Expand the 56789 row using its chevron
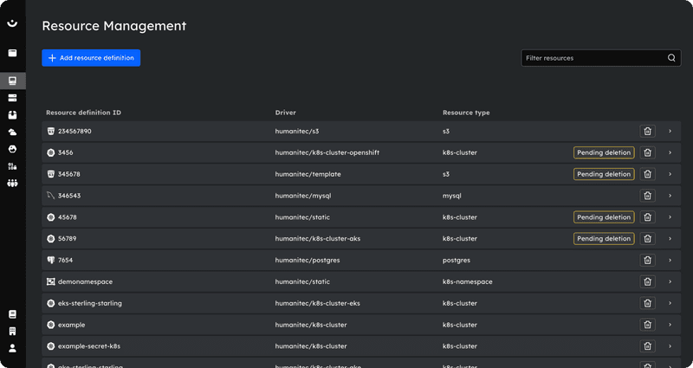Viewport: 693px width, 368px height. click(x=670, y=238)
